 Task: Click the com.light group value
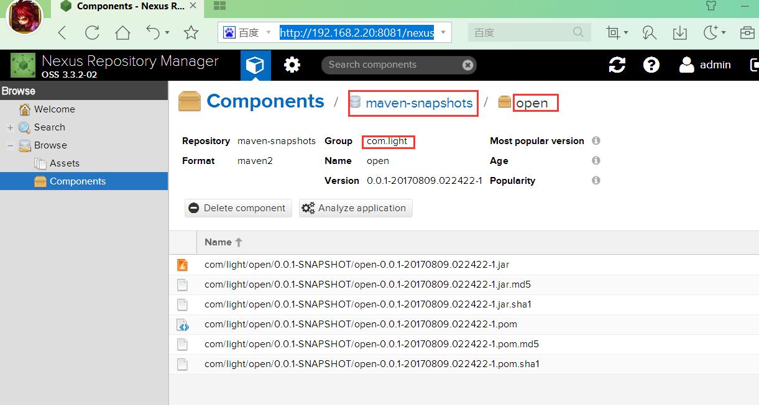(x=387, y=141)
